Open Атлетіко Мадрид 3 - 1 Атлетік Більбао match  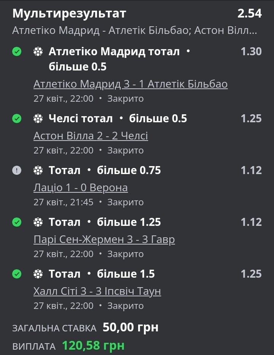[x=131, y=84]
